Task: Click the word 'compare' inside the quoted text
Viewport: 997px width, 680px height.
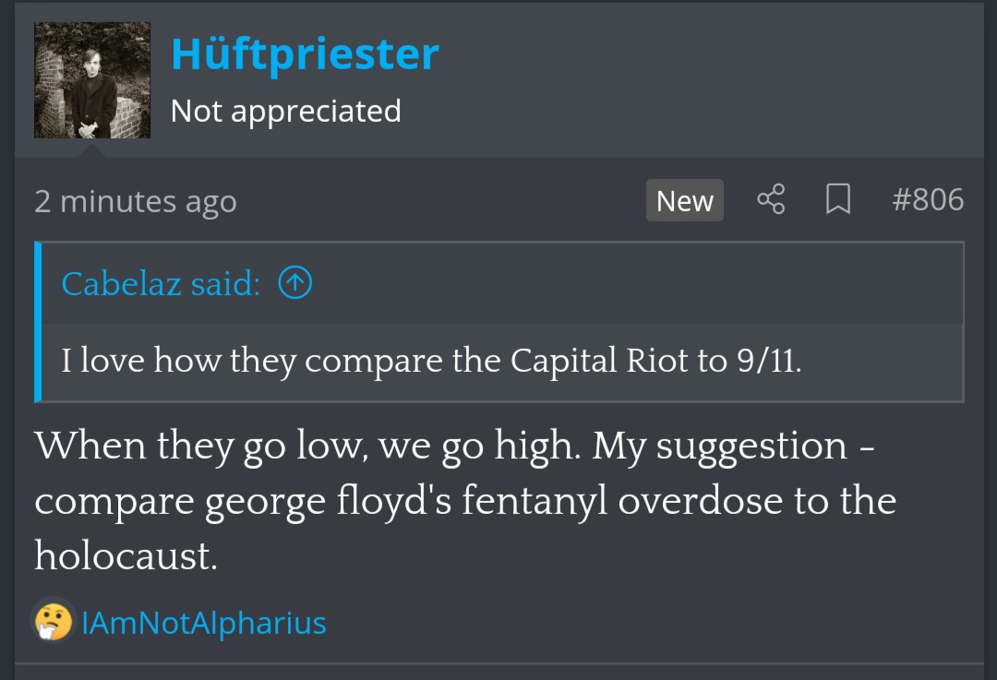Action: 361,360
